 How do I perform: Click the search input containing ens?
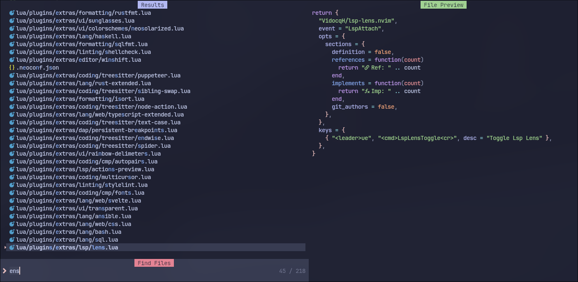[x=15, y=270]
